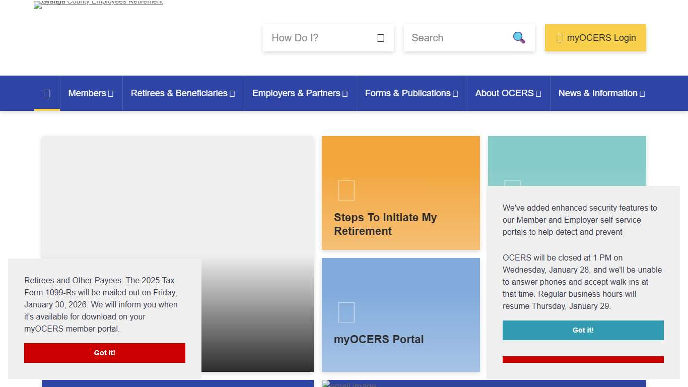Expand the Retirees & Beneficiaries menu
Screen dimensions: 688x387
183,93
